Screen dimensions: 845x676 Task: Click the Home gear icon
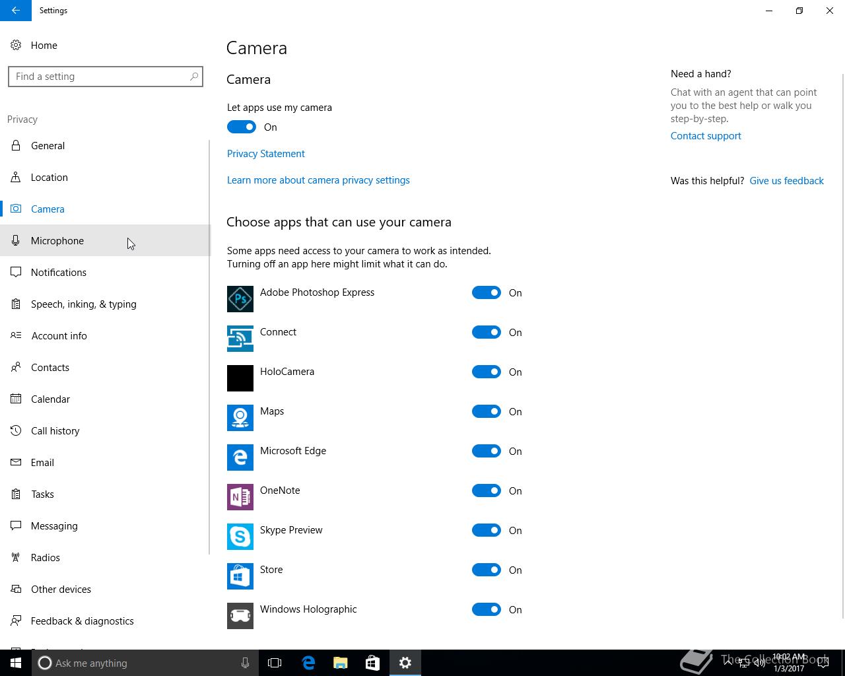click(x=16, y=46)
